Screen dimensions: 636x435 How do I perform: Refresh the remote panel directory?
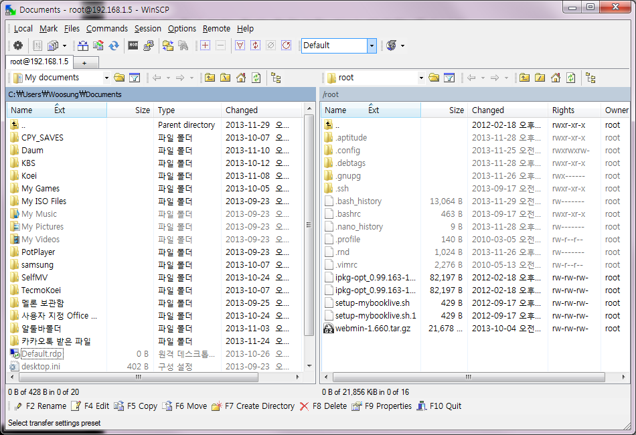pyautogui.click(x=570, y=78)
